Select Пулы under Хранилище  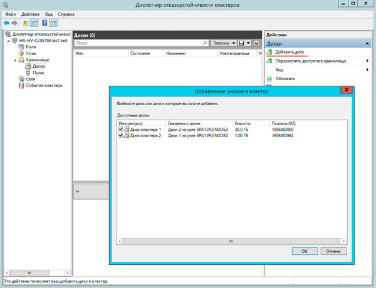click(x=38, y=73)
